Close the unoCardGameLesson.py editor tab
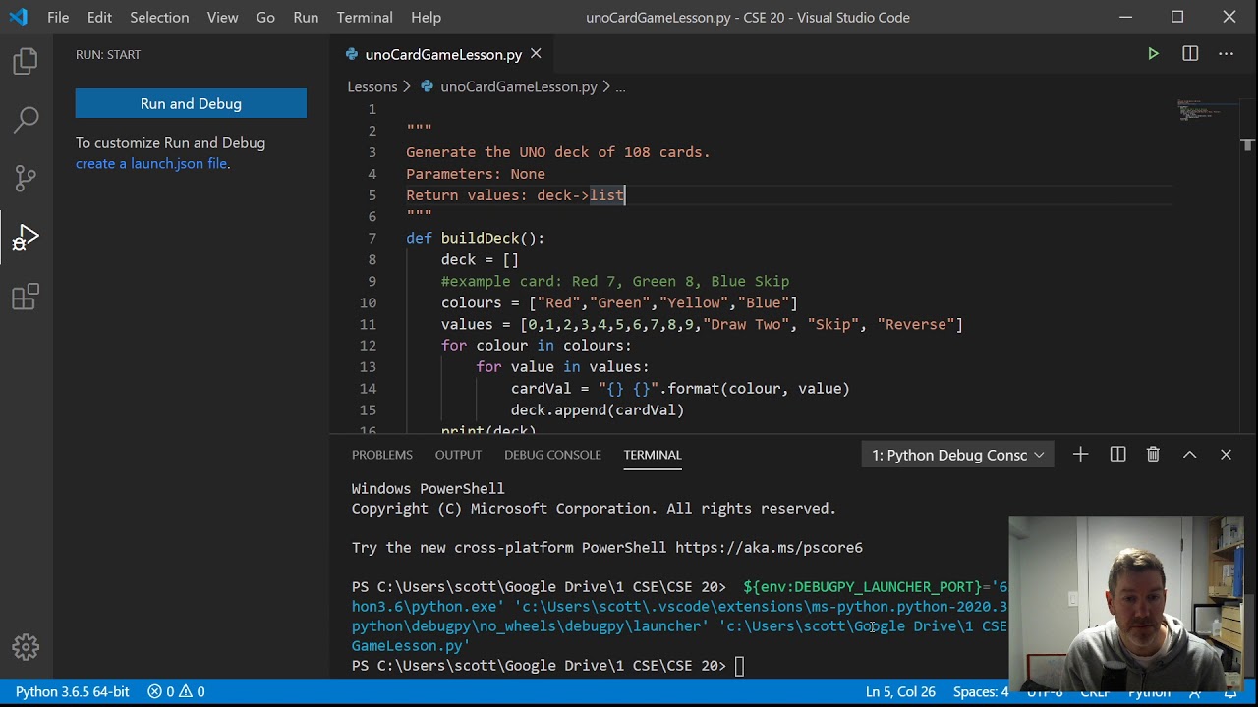 (x=536, y=54)
